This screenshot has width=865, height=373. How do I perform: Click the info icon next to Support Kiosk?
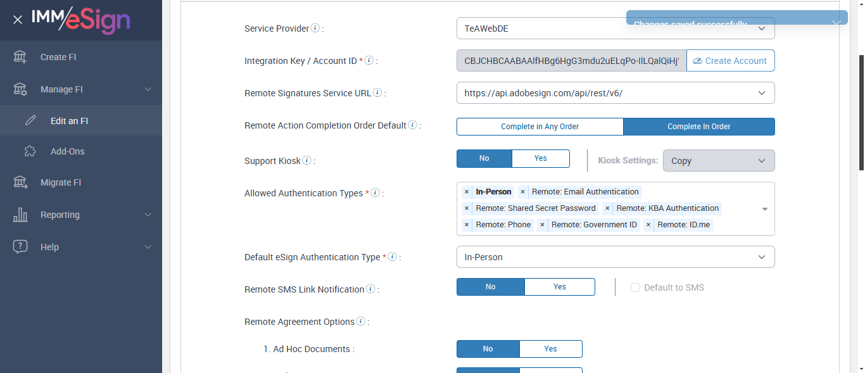click(x=307, y=161)
